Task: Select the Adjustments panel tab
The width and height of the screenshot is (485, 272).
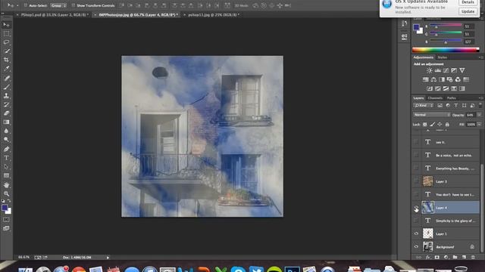Action: click(x=423, y=57)
